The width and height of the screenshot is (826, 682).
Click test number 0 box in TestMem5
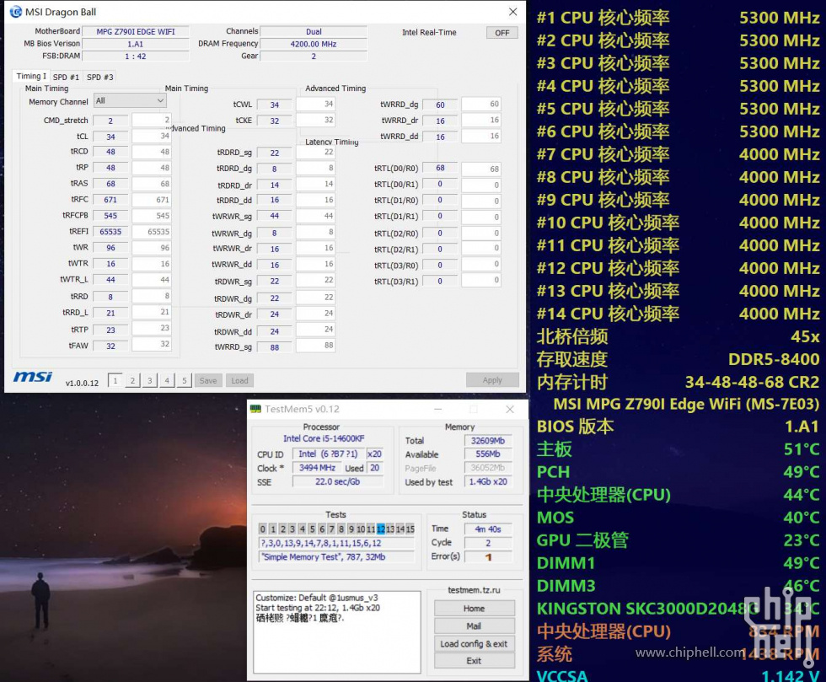click(x=263, y=529)
